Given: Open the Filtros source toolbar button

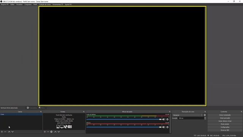Looking at the screenshot, I should pos(42,108).
